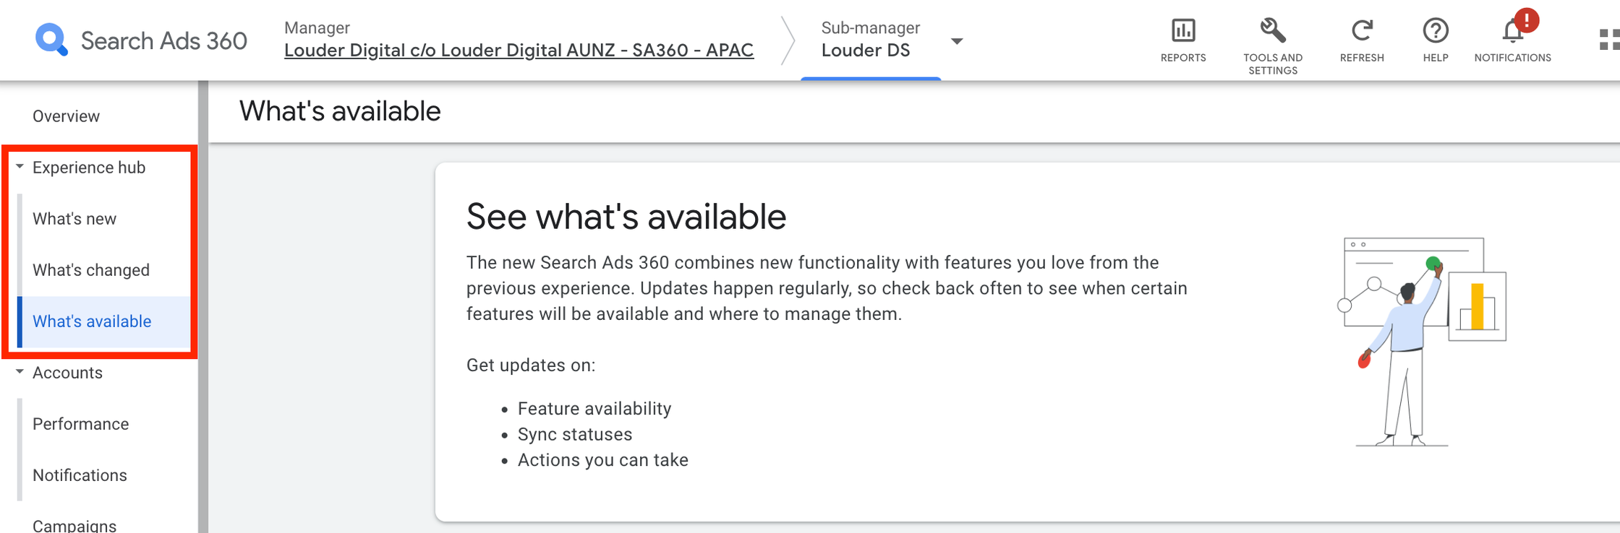1620x533 pixels.
Task: Click the Search Ads 360 logo icon
Action: [51, 40]
